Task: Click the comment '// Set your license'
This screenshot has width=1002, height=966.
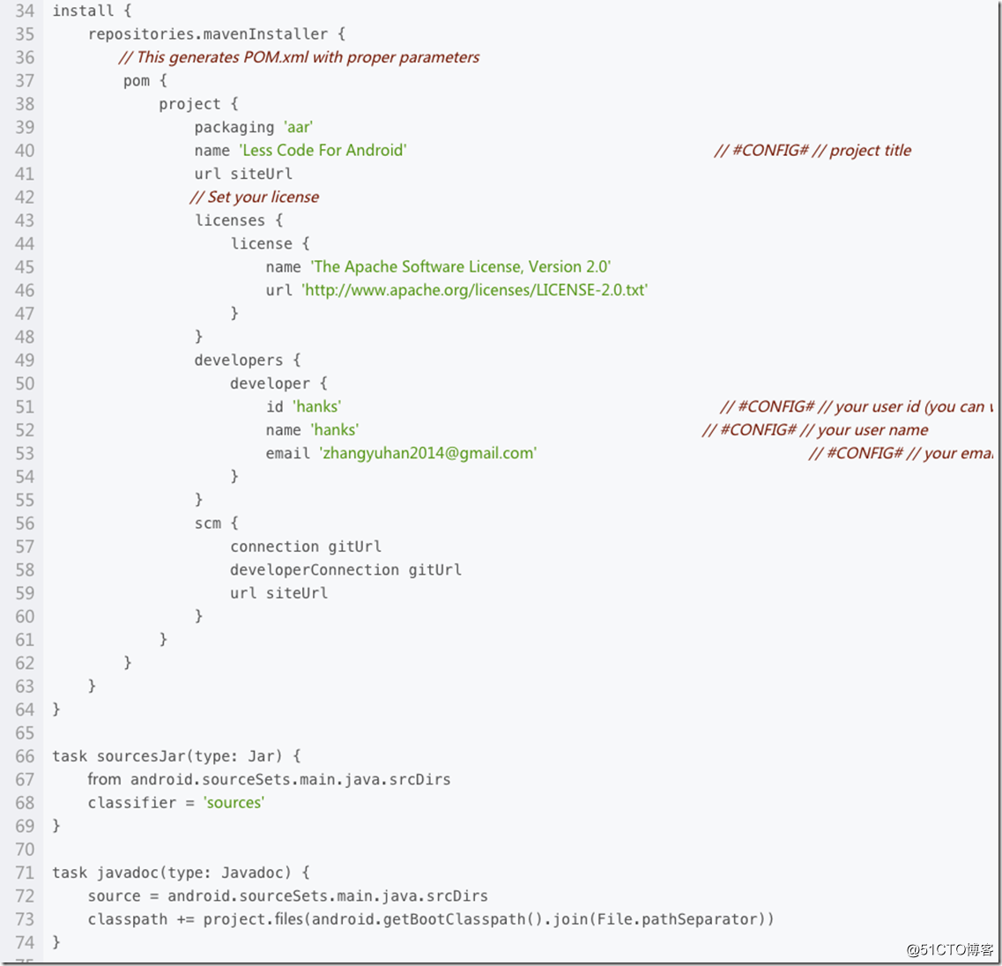Action: pos(255,197)
